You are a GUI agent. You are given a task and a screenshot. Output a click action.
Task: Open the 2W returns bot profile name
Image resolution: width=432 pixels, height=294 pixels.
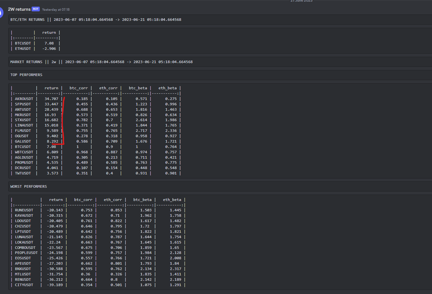tap(19, 9)
